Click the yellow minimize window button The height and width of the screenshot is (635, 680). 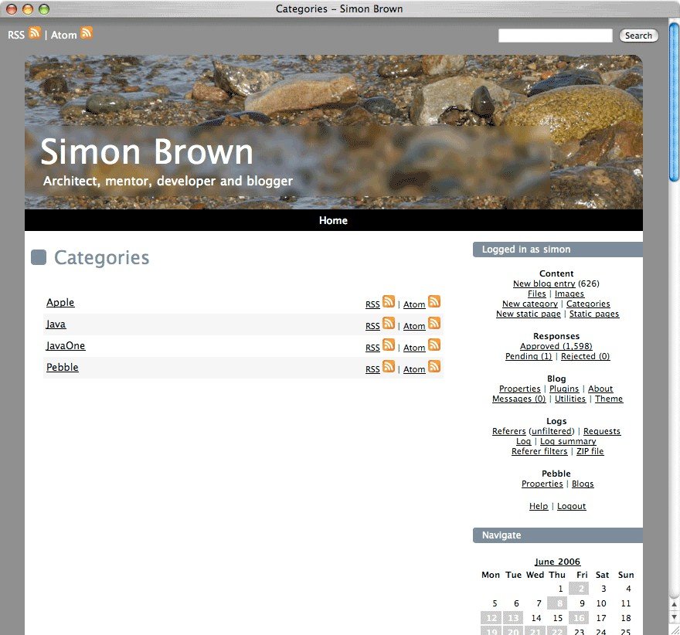tap(28, 9)
